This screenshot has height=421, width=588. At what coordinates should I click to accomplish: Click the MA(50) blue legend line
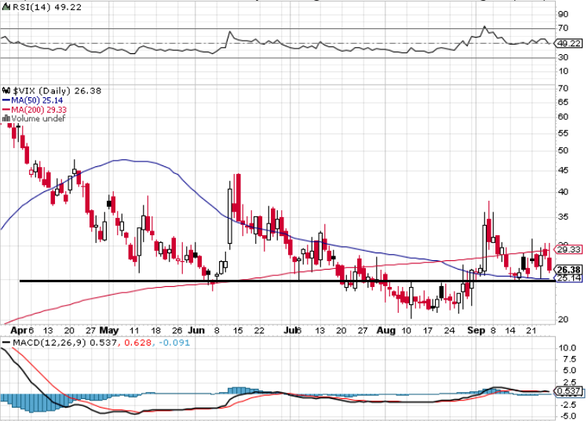click(6, 100)
